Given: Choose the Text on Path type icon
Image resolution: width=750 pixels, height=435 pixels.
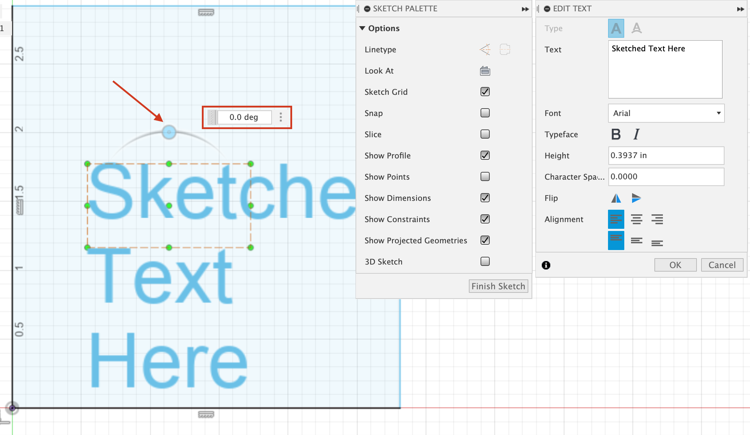Looking at the screenshot, I should tap(636, 28).
